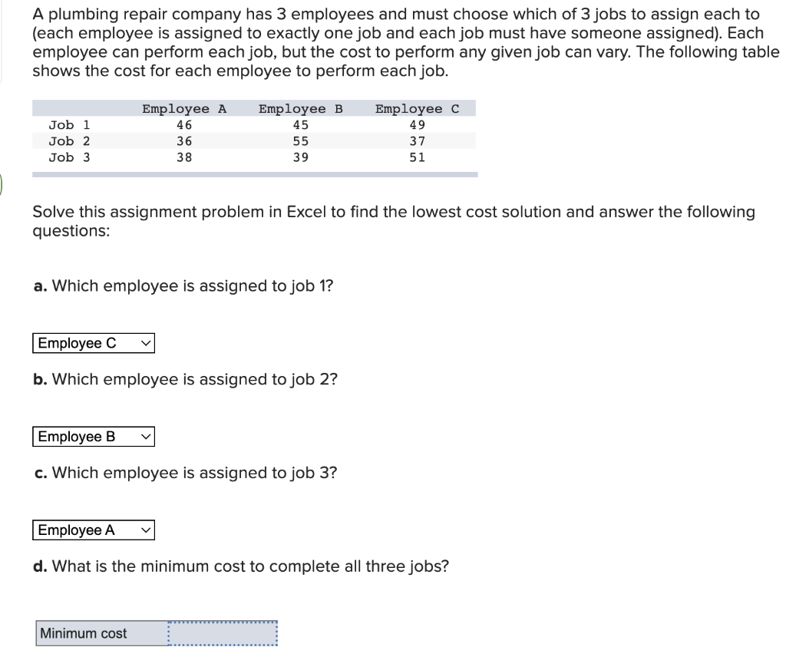Open the Employee C dropdown for job 1

click(93, 343)
